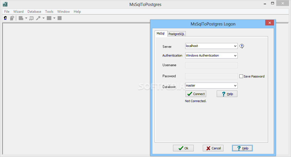291x157 pixels.
Task: Click the Cancel button
Action: [213, 148]
